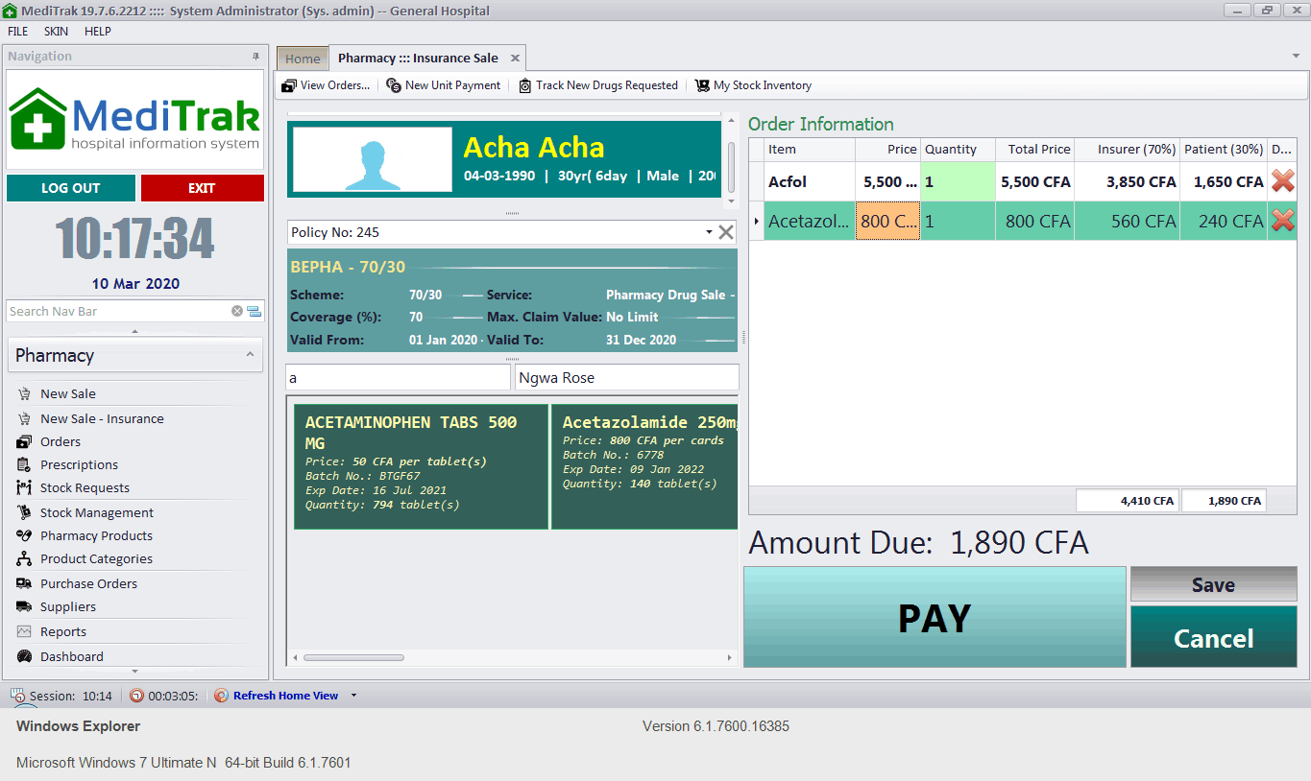Collapse the Pharmacy navigation group

[250, 355]
